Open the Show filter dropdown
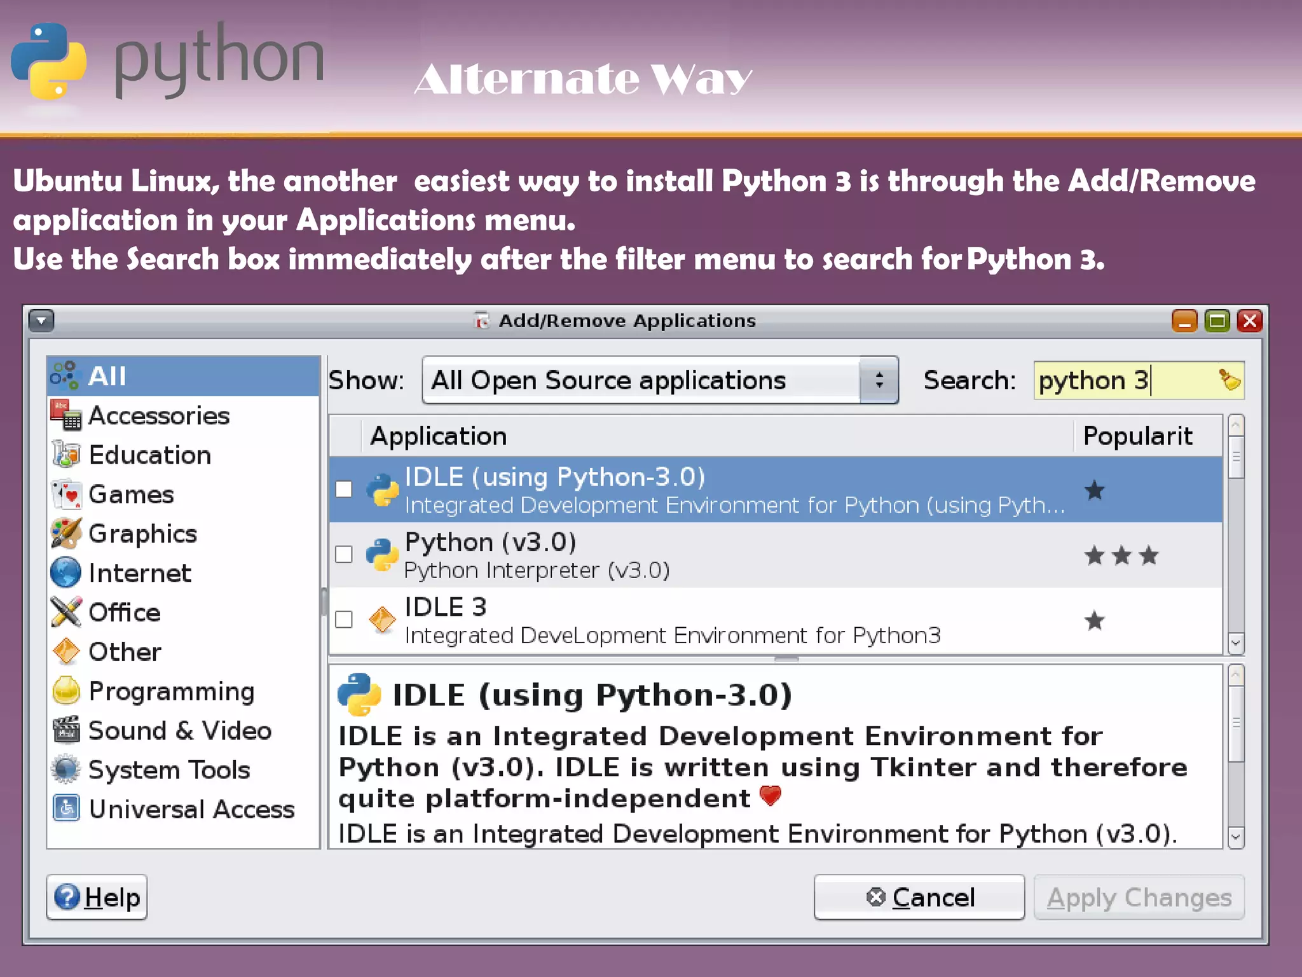This screenshot has height=977, width=1302. [x=660, y=380]
